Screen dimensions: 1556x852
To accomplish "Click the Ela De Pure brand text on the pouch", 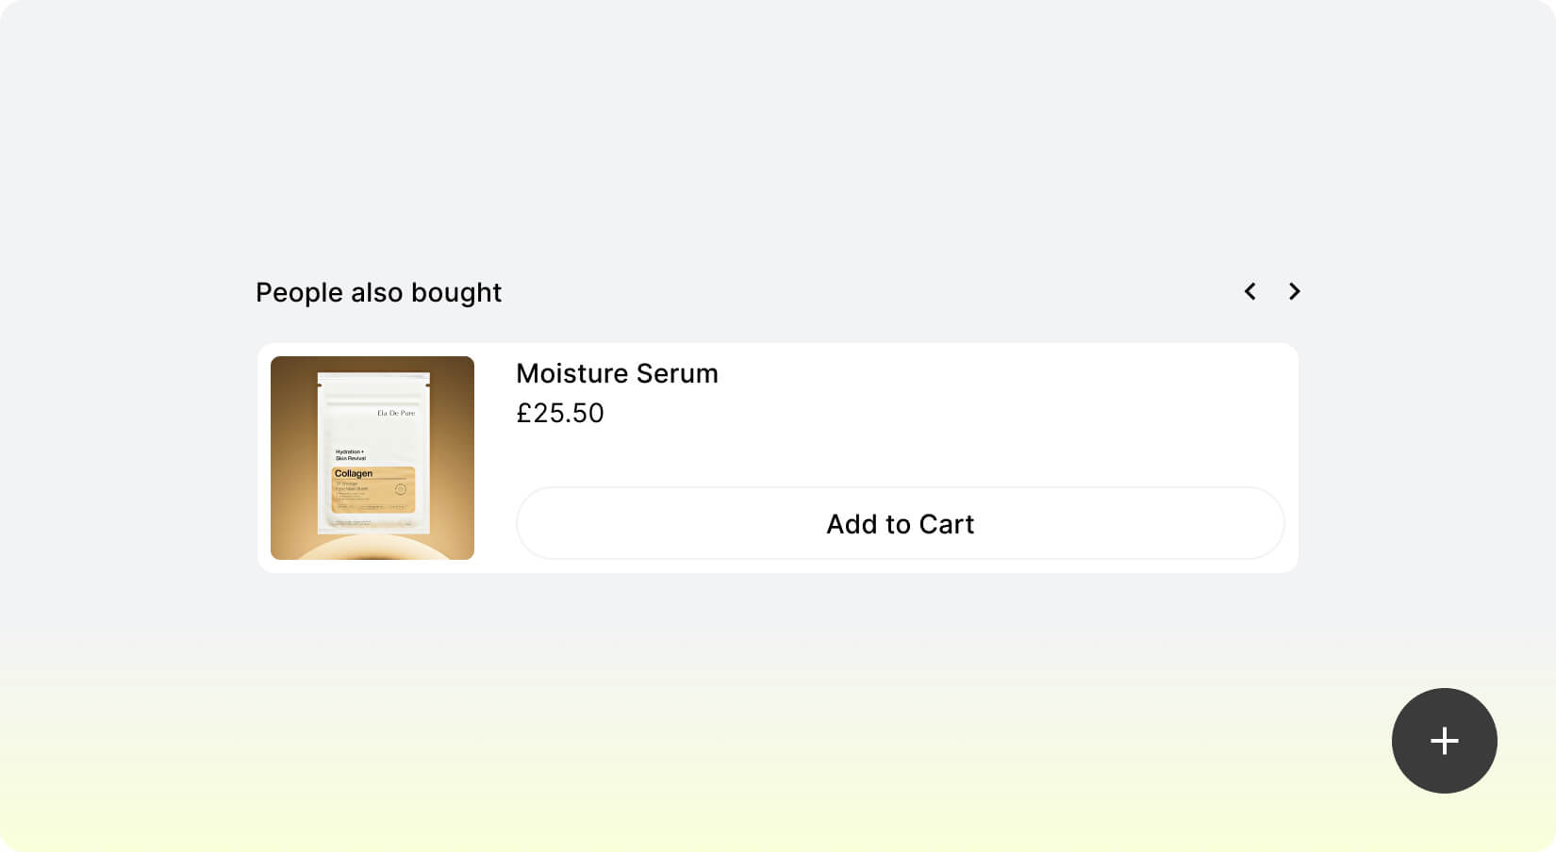I will 396,413.
